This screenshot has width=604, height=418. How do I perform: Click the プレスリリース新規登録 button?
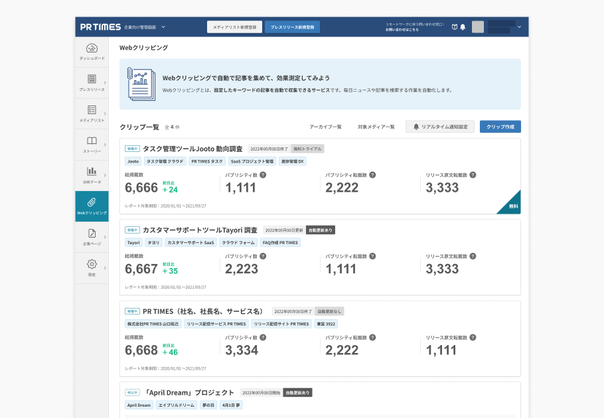292,27
